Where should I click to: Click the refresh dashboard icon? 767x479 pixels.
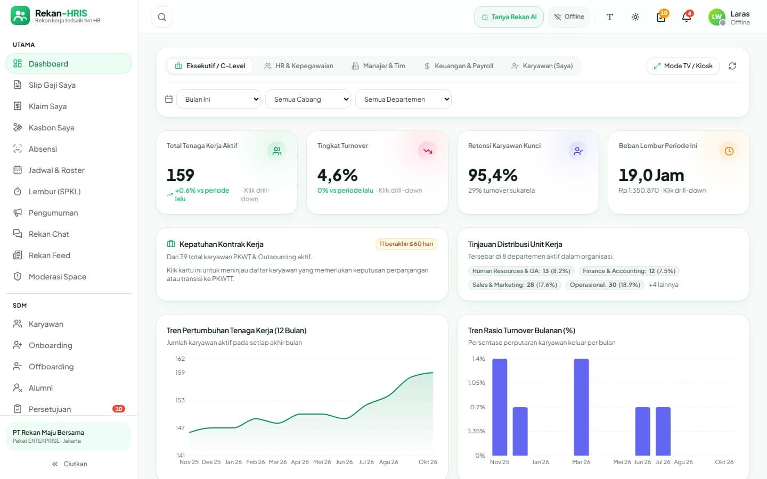(732, 66)
